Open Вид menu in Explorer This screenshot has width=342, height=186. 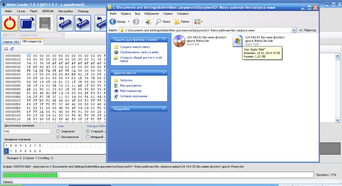(137, 14)
